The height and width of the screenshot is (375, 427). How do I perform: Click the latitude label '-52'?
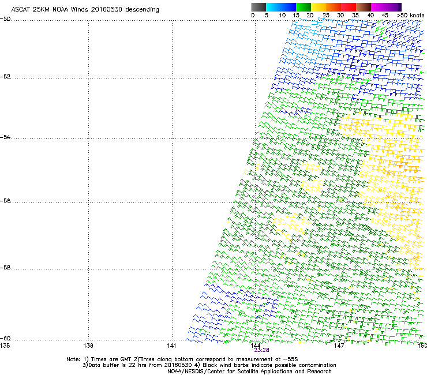tap(5, 77)
